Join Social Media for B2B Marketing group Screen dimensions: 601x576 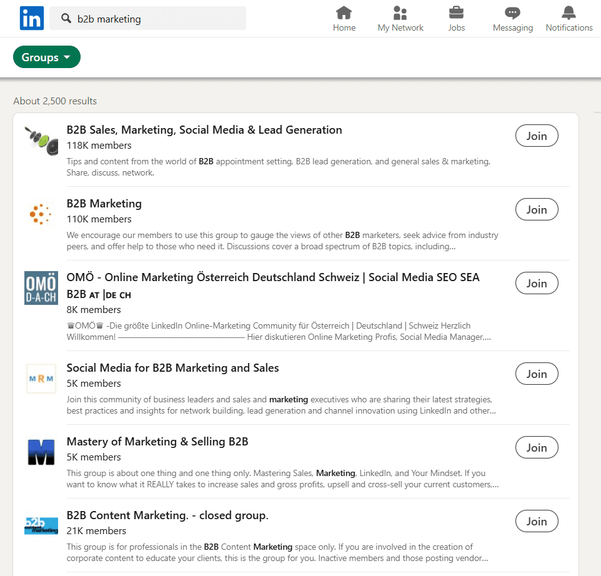coord(537,374)
